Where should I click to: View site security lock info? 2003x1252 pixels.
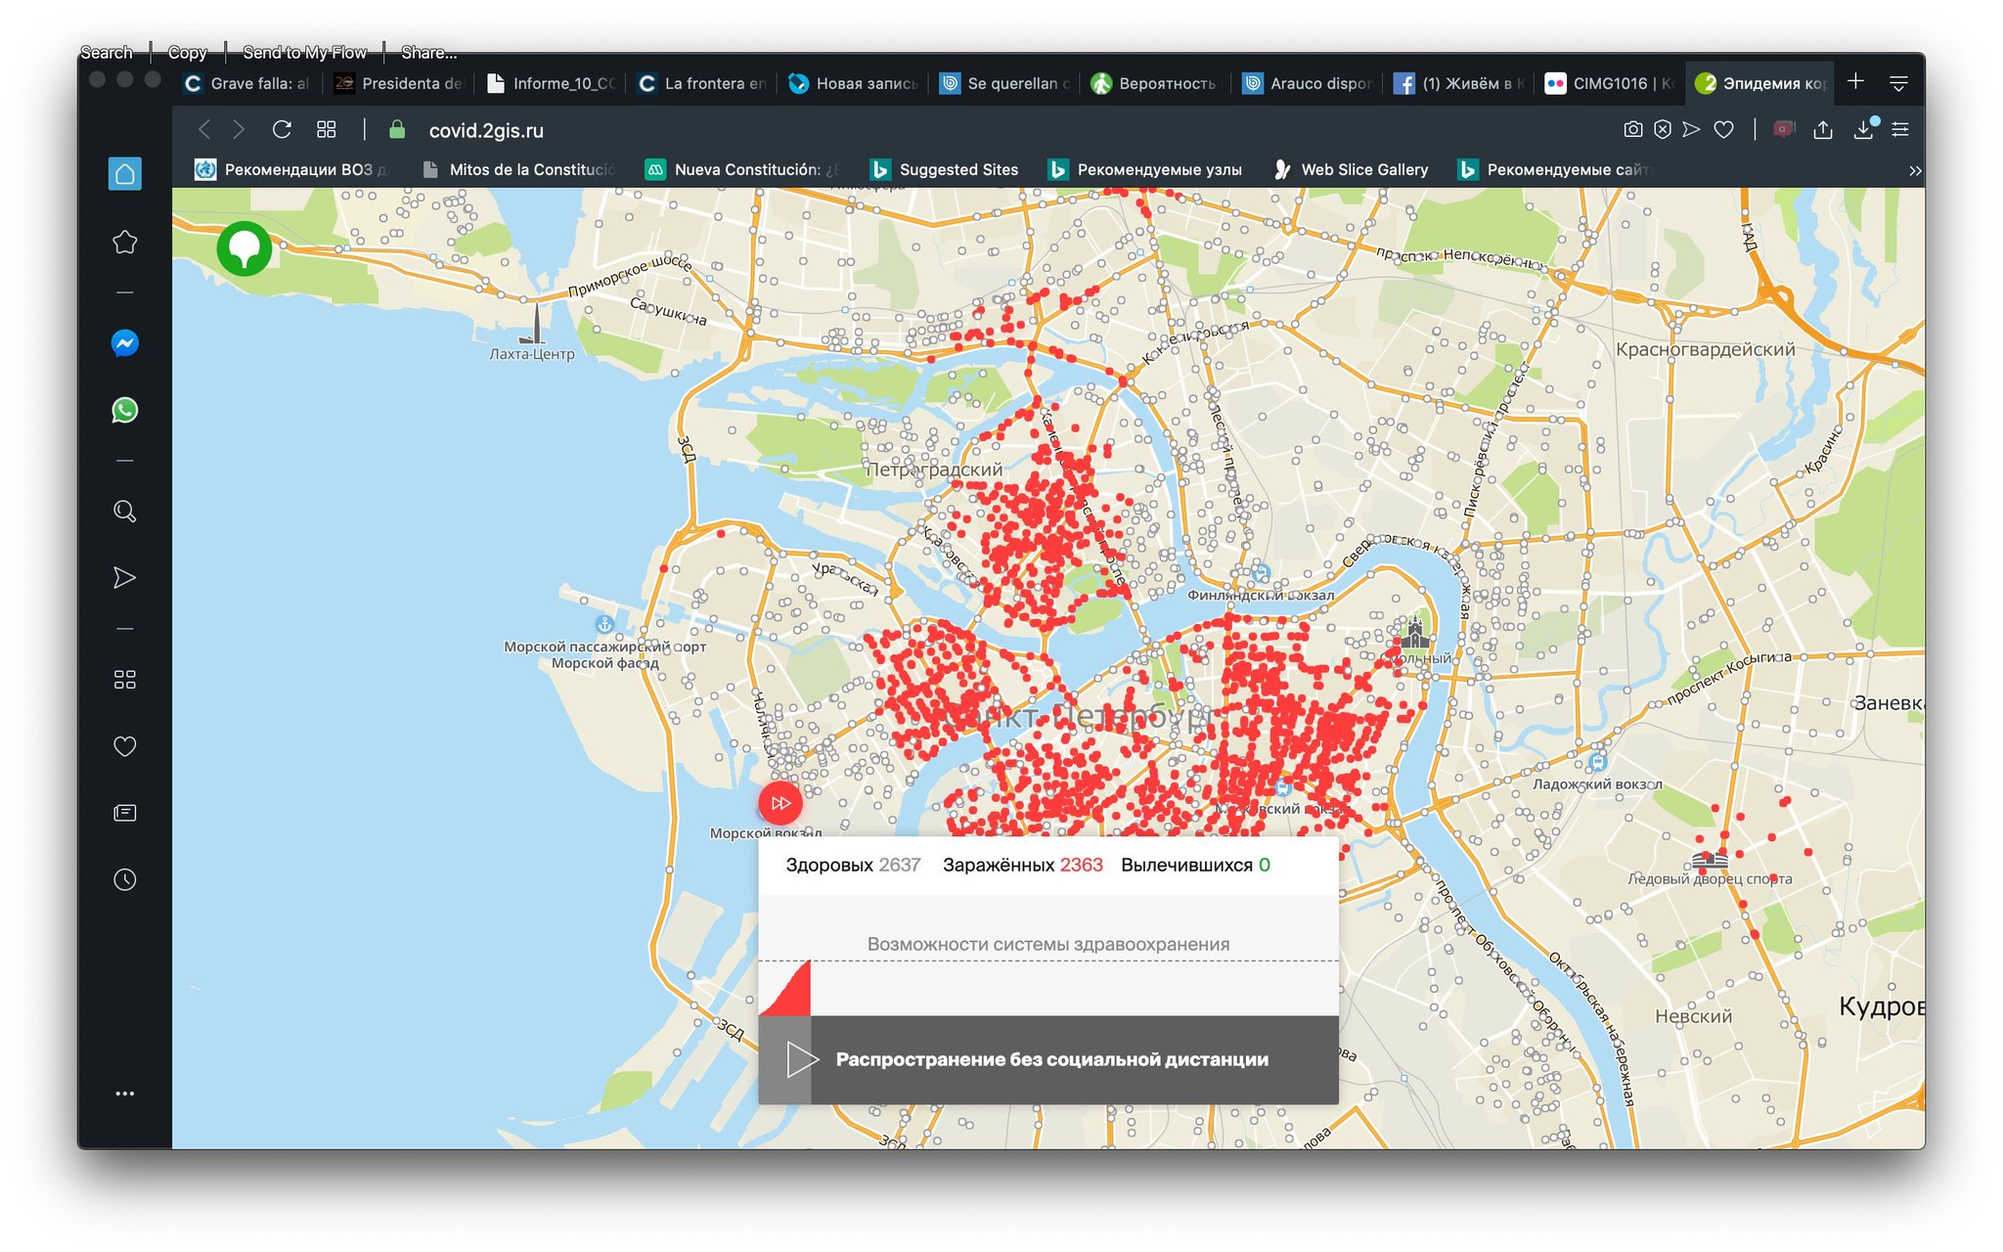(x=397, y=129)
